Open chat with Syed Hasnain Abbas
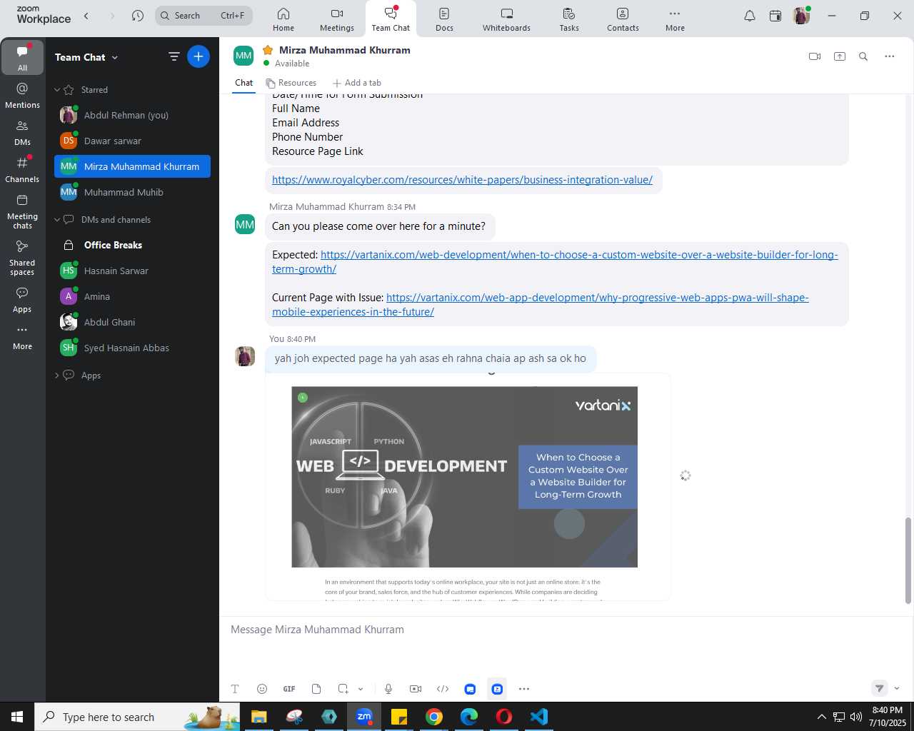Viewport: 914px width, 731px height. 132,348
